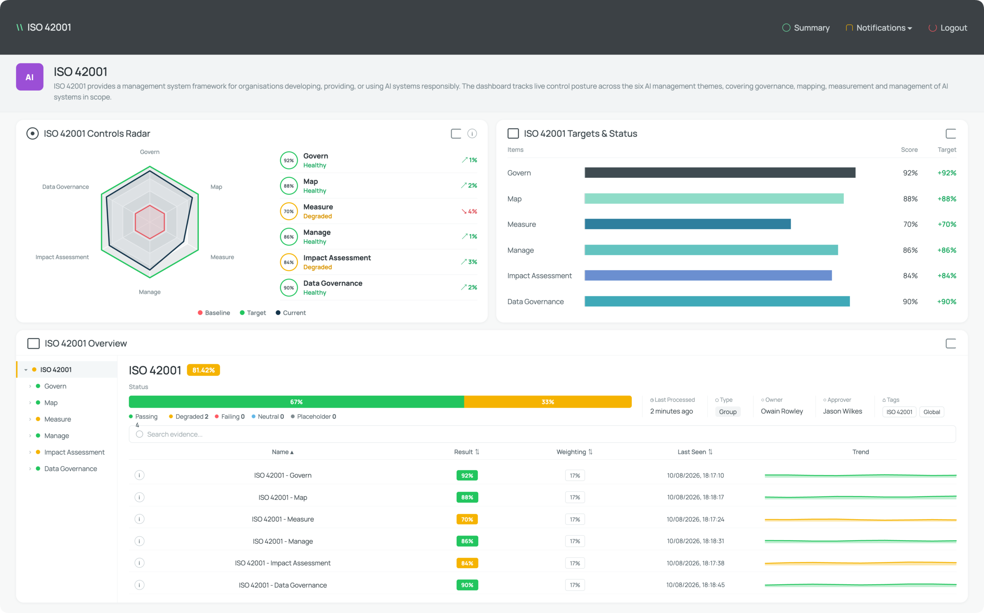Click the 84% result badge for Impact Assessment
The height and width of the screenshot is (613, 984).
(x=467, y=563)
